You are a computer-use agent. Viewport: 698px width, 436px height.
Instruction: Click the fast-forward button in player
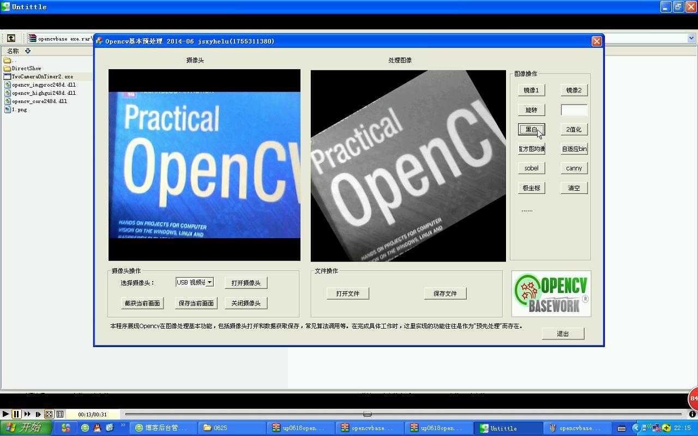(27, 414)
